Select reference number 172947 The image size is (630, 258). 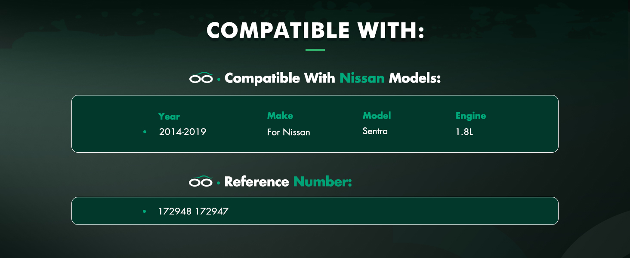click(x=212, y=211)
